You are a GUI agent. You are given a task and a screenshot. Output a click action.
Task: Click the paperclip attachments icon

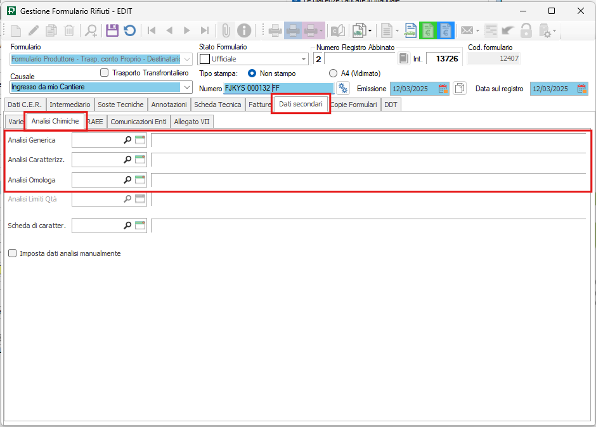point(225,30)
